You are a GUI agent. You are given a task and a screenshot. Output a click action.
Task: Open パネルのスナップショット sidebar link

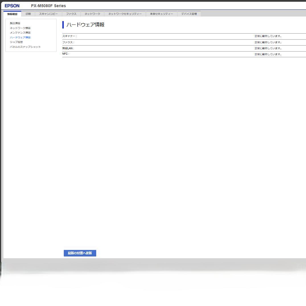(25, 47)
